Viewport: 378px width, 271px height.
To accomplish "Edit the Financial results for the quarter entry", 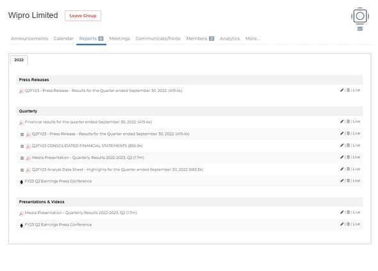I will [341, 121].
